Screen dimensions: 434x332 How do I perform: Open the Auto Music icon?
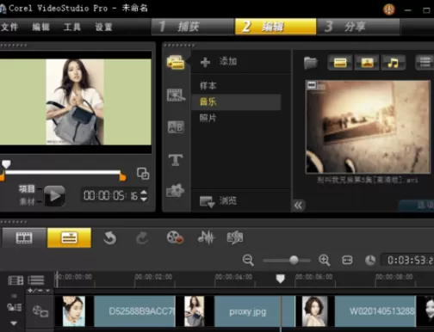[x=235, y=237]
